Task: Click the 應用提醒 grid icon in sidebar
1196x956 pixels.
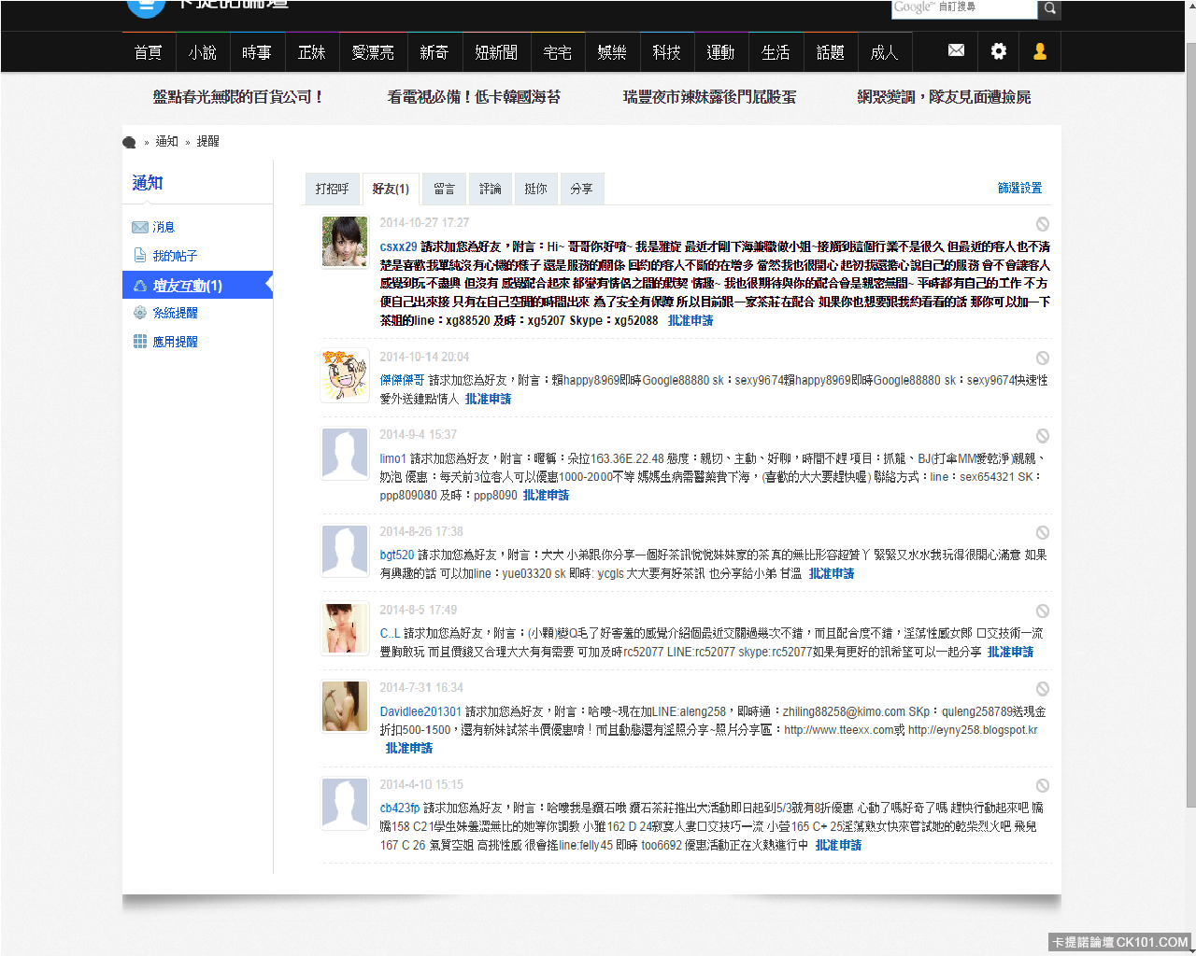Action: [x=140, y=341]
